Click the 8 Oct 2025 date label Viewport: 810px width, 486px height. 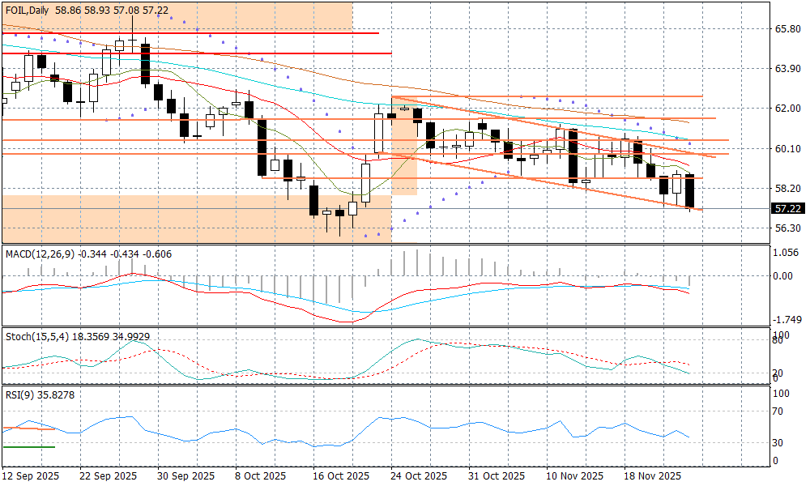[259, 475]
